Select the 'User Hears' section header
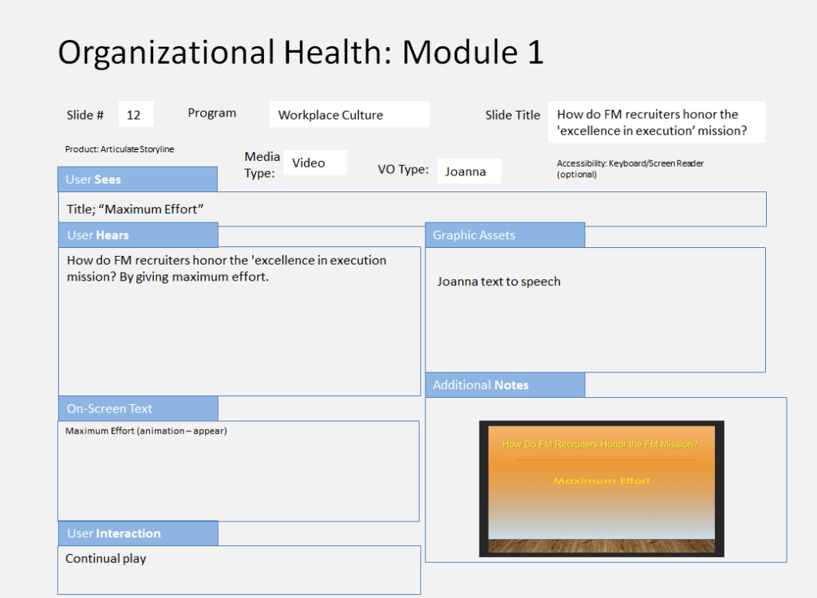Screen dimensions: 817x598 (137, 235)
